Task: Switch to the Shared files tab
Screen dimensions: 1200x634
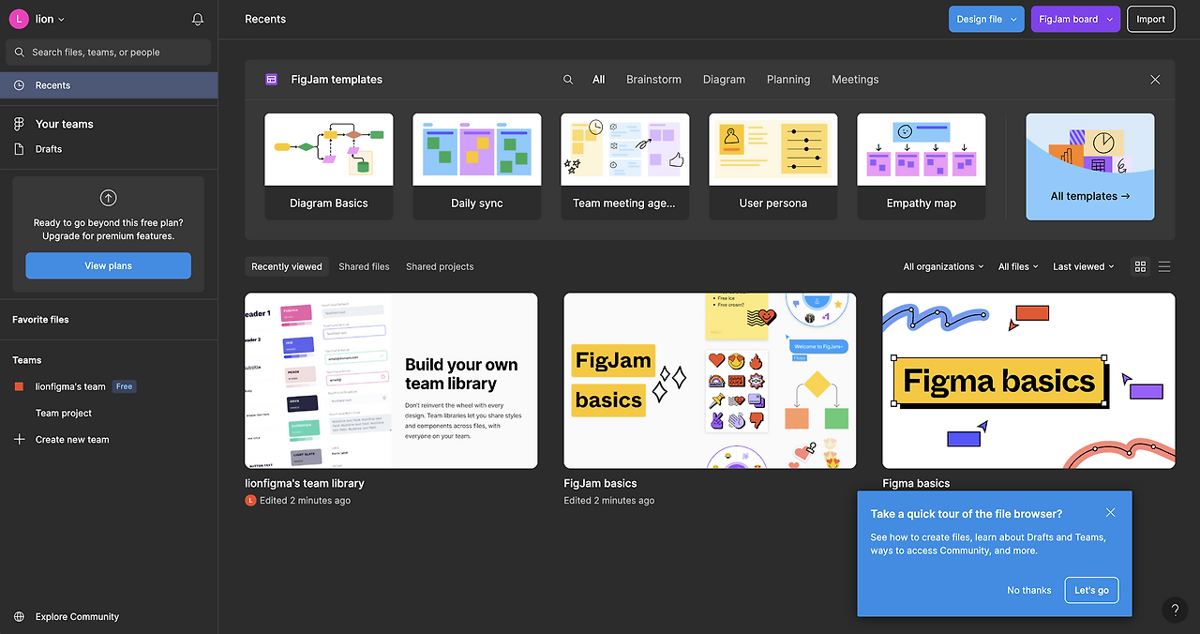Action: 364,266
